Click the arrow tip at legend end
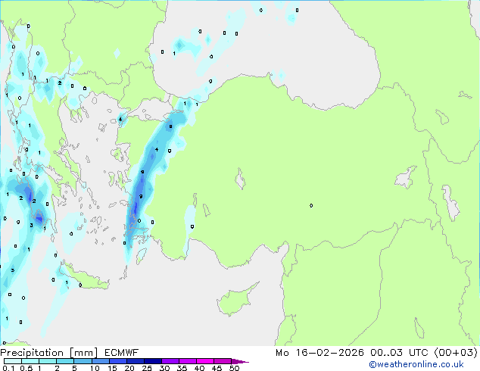 click(245, 362)
